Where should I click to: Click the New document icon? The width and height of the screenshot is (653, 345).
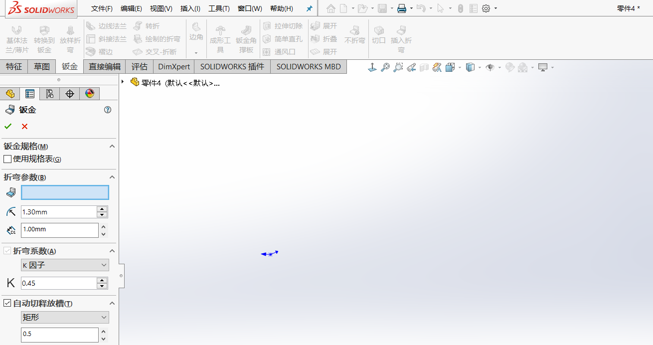pyautogui.click(x=343, y=8)
